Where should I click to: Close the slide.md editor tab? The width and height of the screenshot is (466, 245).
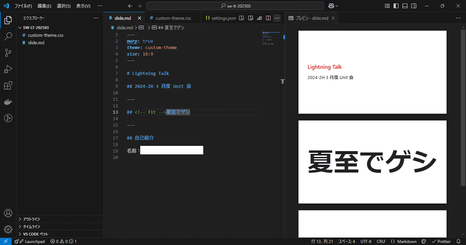pyautogui.click(x=139, y=18)
